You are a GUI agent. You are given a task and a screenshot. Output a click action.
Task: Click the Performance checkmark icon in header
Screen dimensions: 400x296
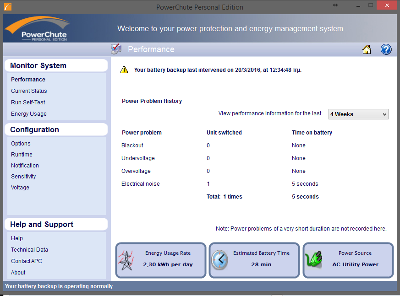pyautogui.click(x=116, y=49)
